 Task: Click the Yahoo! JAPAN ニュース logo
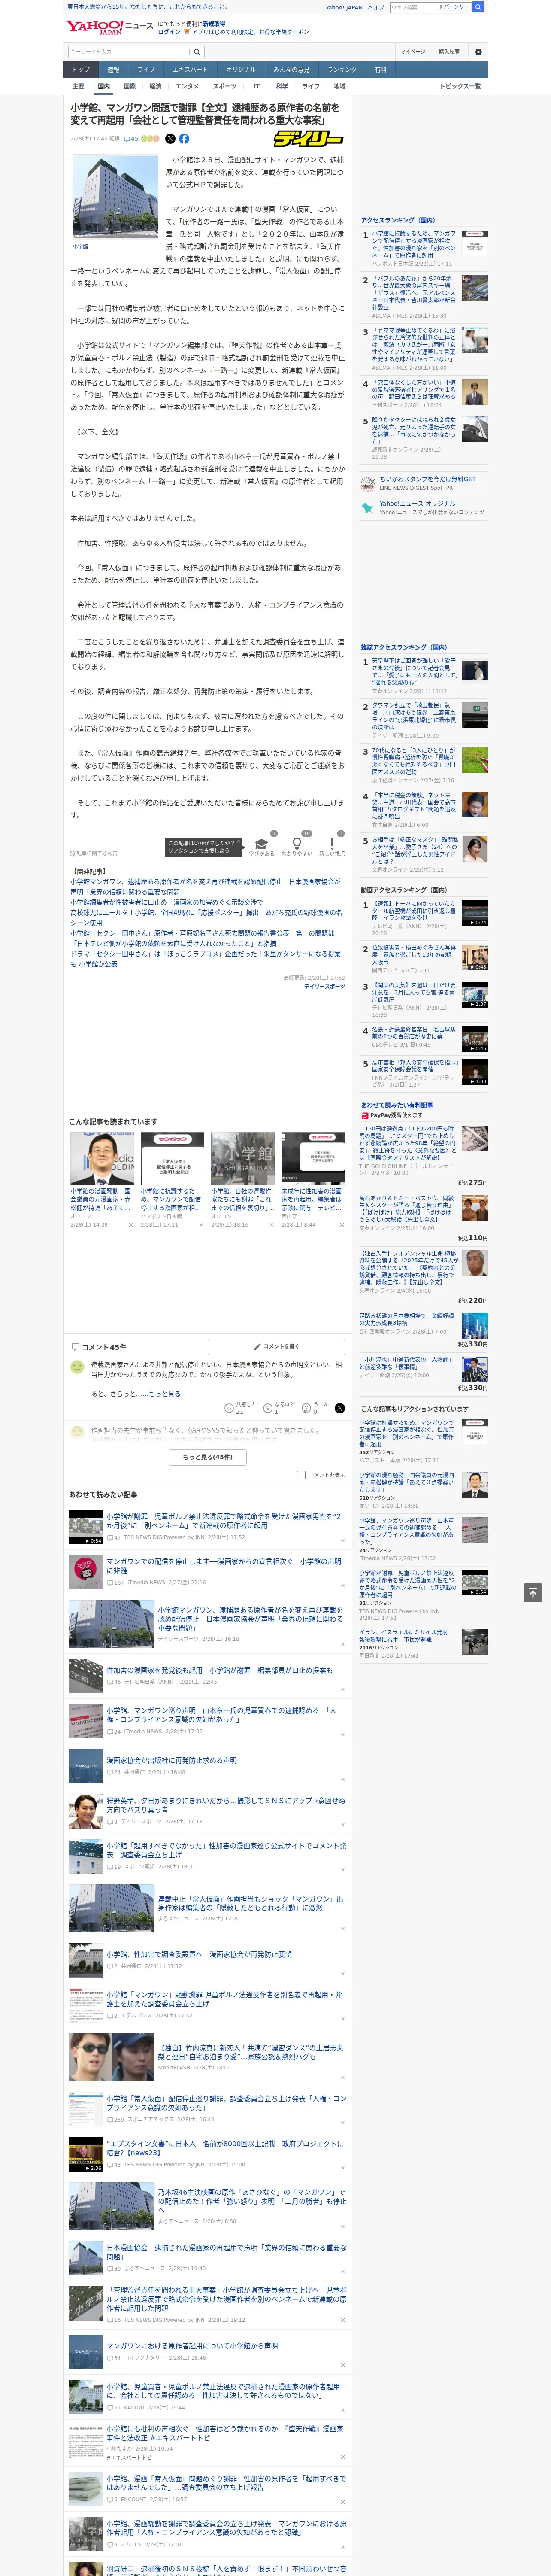pos(110,27)
